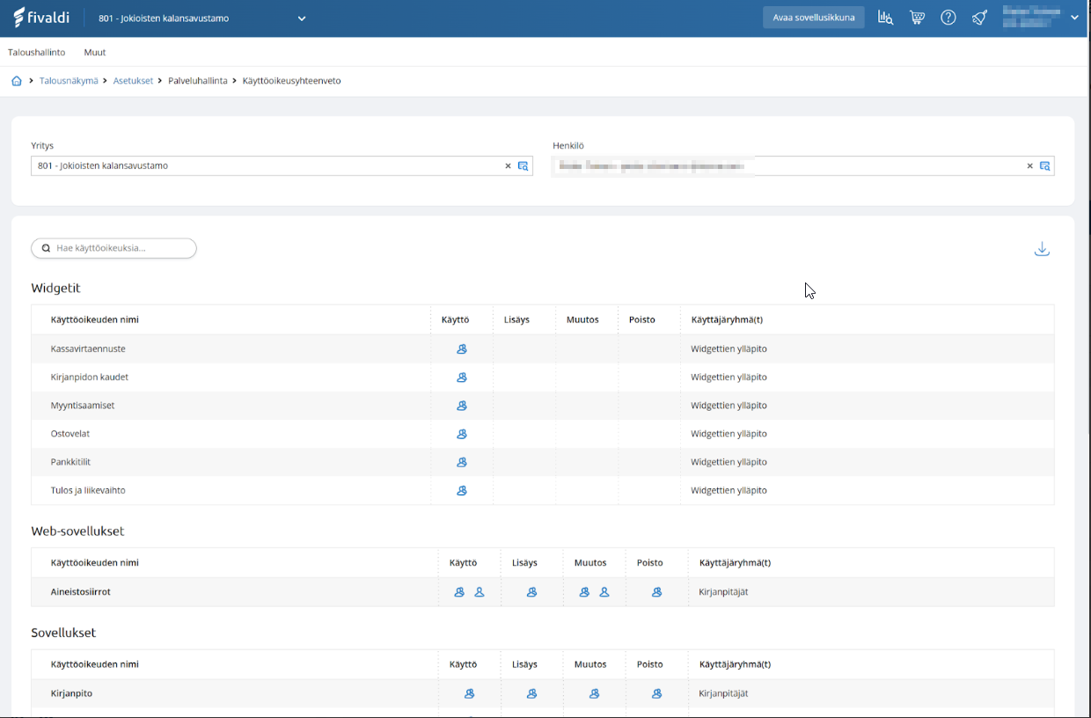
Task: Open the Muut menu
Action: pyautogui.click(x=95, y=52)
